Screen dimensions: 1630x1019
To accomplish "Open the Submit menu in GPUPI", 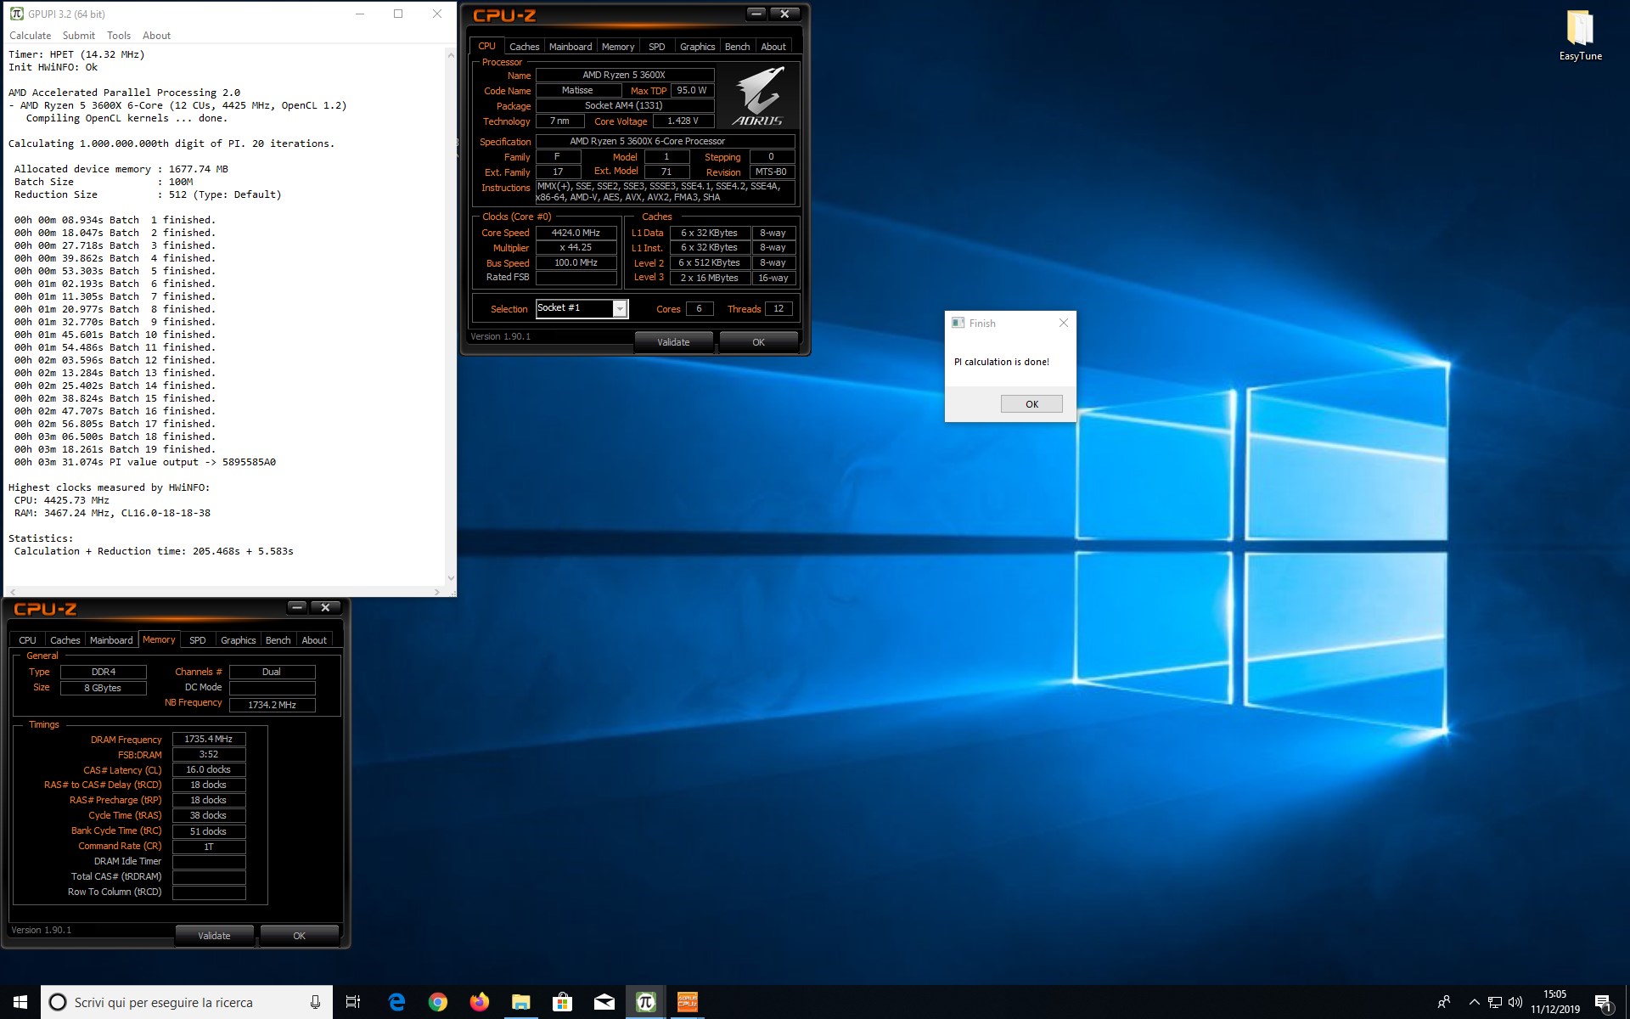I will tap(78, 36).
